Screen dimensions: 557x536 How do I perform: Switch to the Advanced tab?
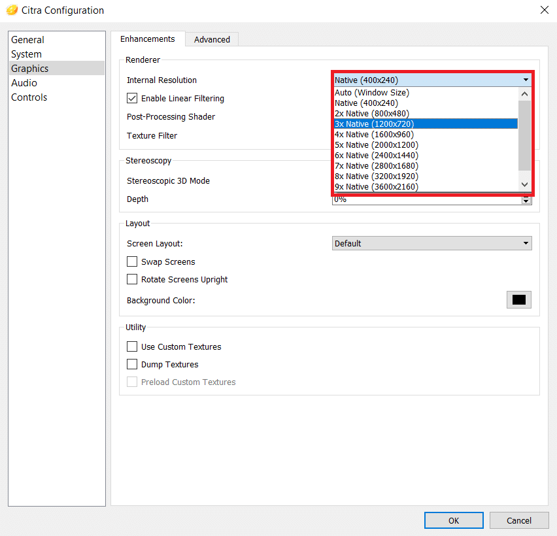[x=212, y=40]
